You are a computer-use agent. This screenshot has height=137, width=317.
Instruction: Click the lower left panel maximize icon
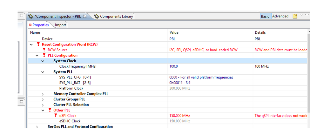[22, 101]
